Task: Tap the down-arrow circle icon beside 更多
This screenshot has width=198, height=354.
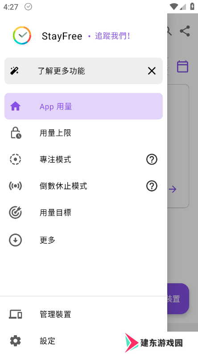Action: click(x=15, y=240)
